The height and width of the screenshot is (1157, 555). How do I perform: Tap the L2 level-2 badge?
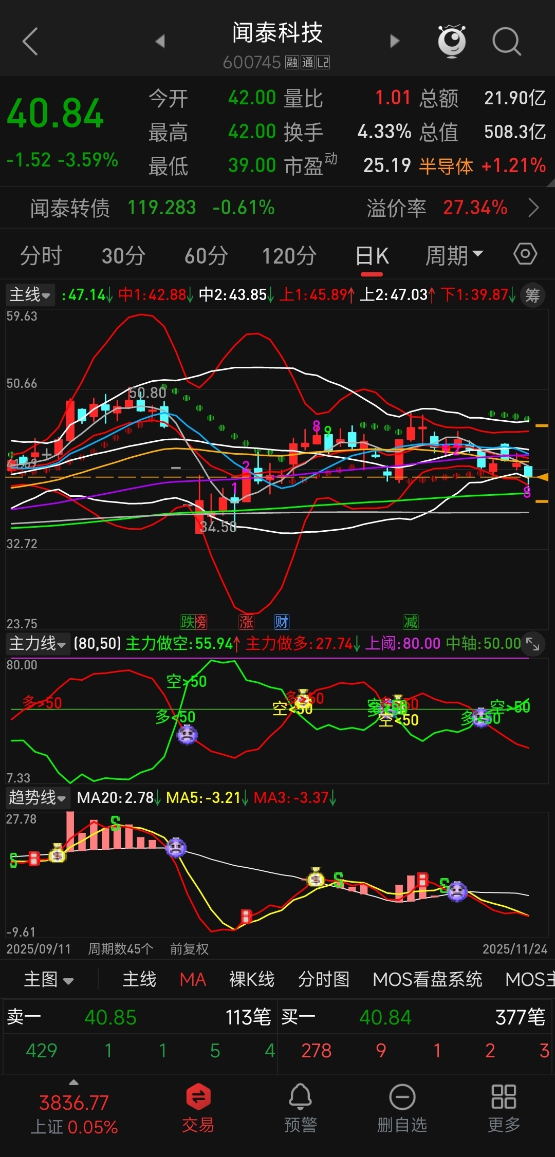323,63
